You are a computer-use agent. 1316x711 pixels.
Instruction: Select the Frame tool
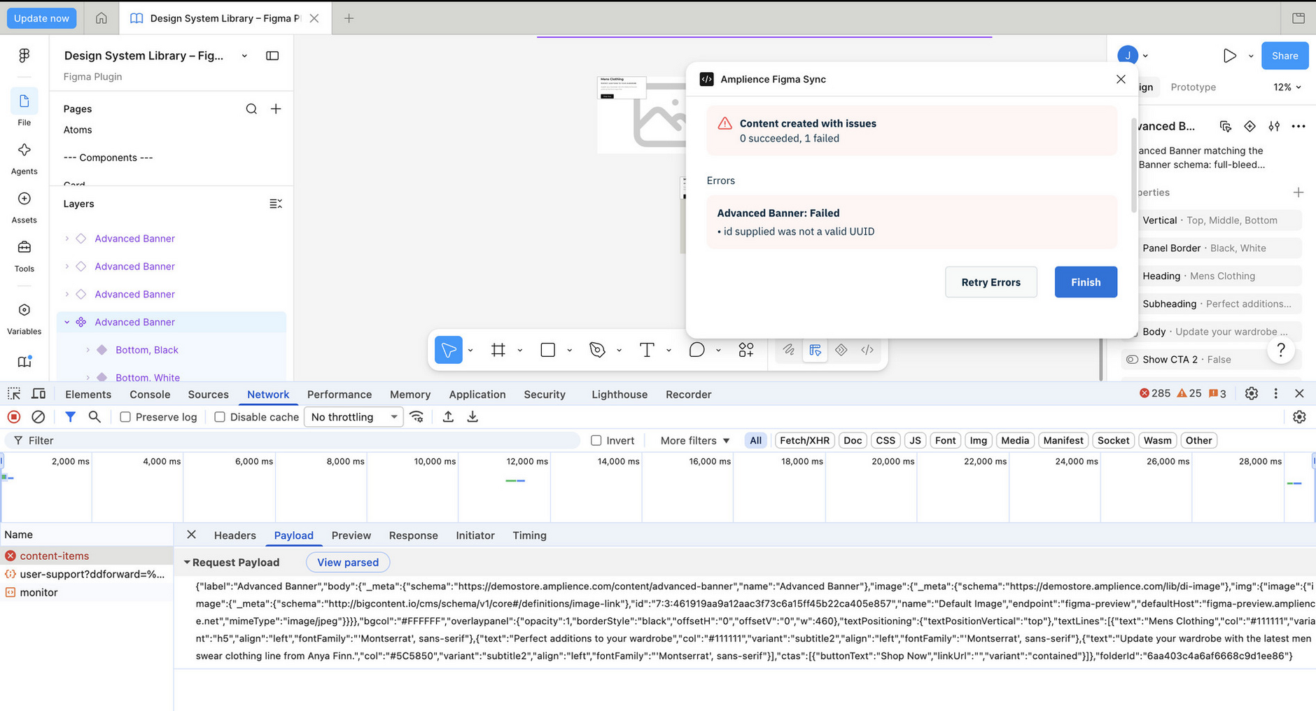498,350
